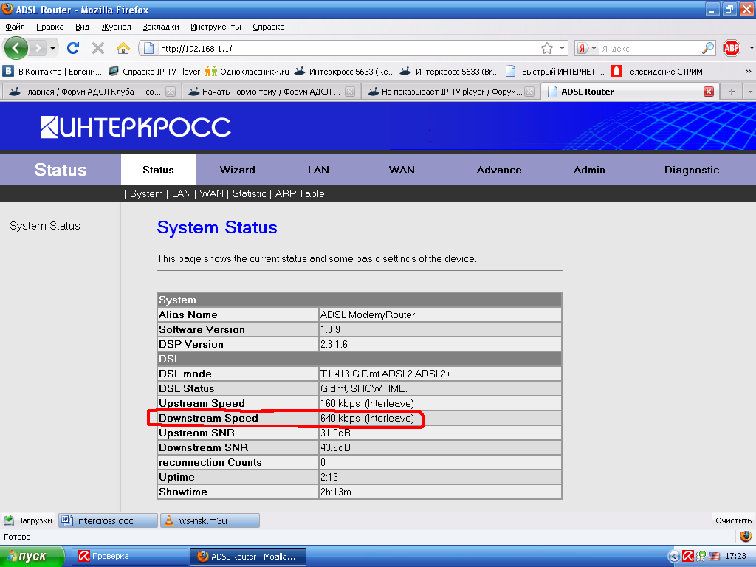Close the ADSL Router tab
The width and height of the screenshot is (756, 567).
[709, 92]
